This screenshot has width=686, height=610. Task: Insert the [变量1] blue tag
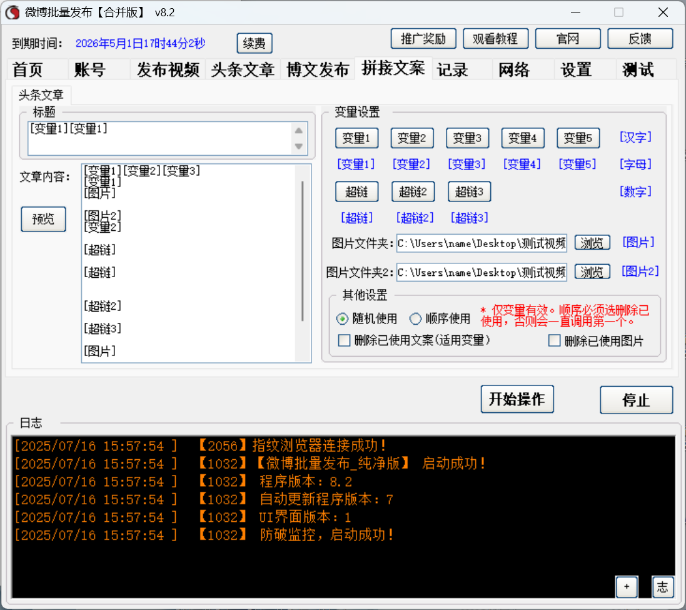click(356, 165)
